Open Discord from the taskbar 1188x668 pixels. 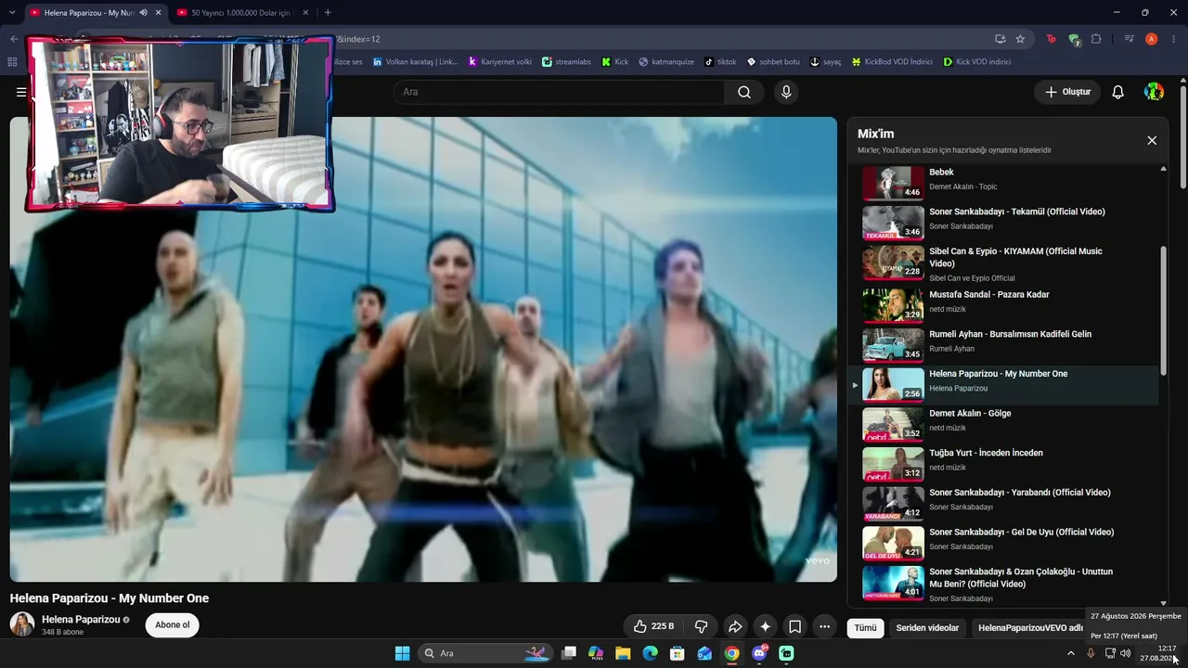[x=759, y=653]
